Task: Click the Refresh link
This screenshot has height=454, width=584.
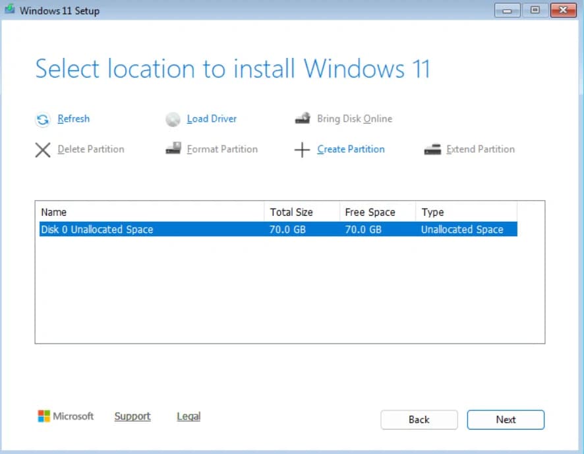Action: (x=73, y=118)
